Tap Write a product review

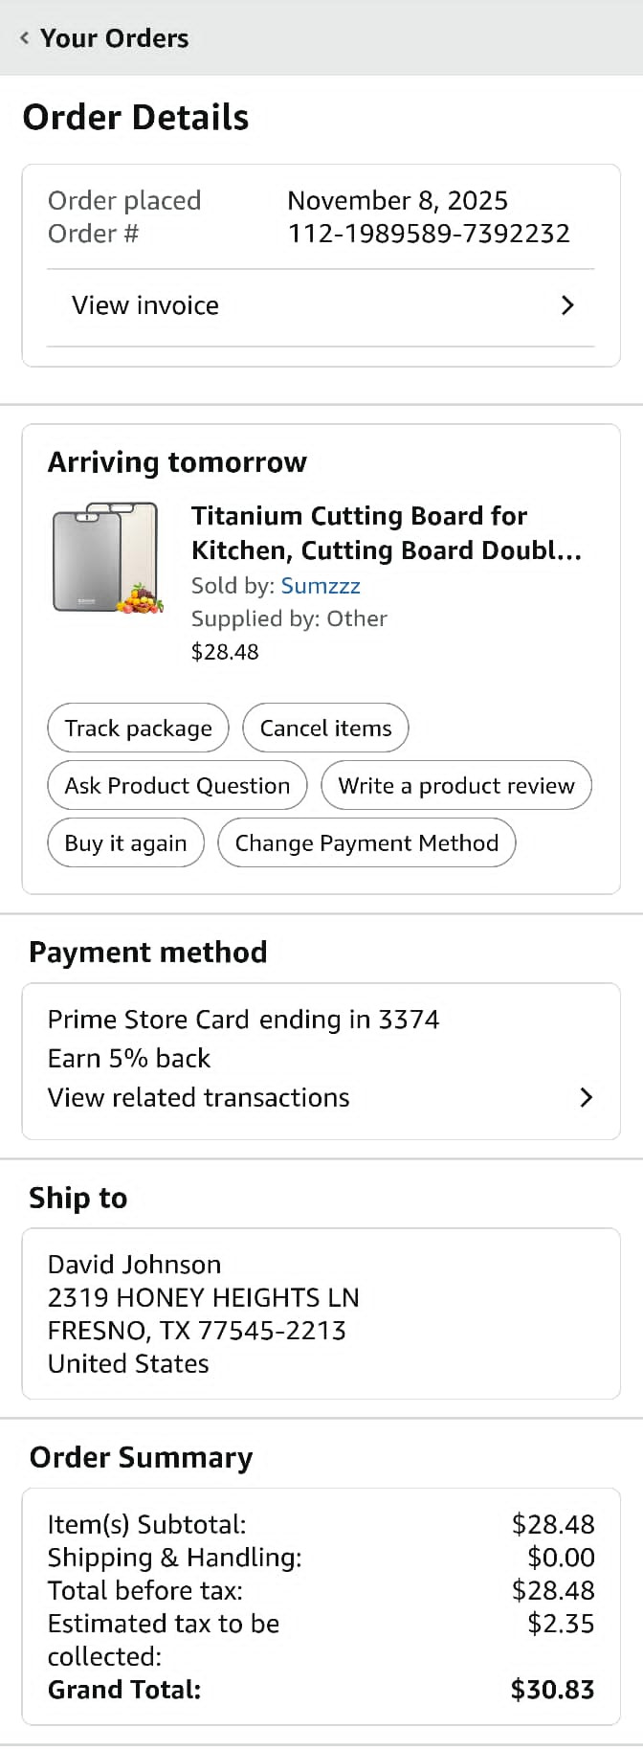[x=455, y=786]
